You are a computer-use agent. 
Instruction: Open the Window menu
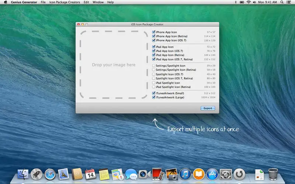tap(98, 2)
